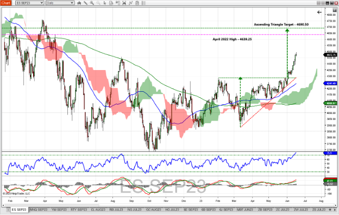
Task: Click the NinjaTrader copyright text
Action: [x=16, y=194]
